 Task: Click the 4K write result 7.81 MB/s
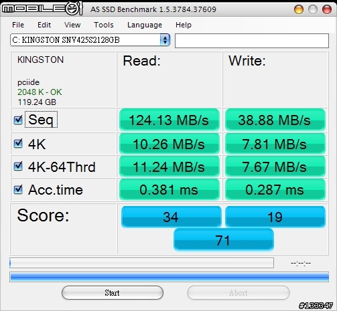coord(275,144)
